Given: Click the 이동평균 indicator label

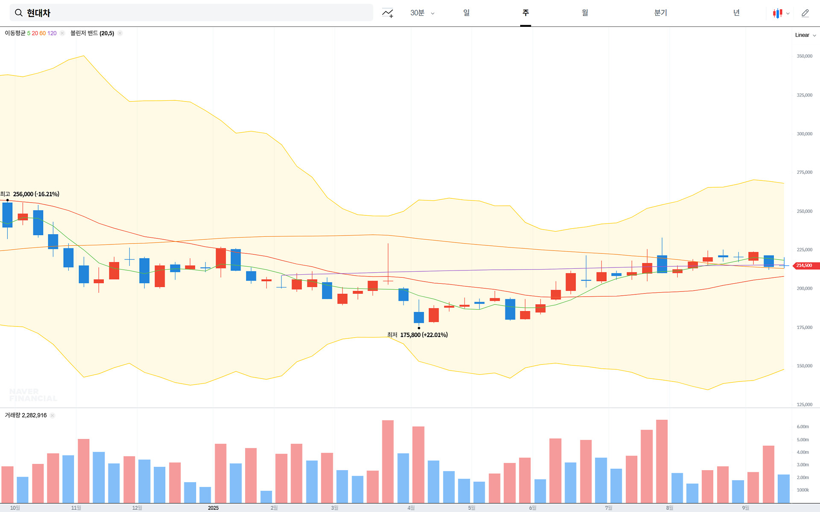Looking at the screenshot, I should (x=15, y=33).
